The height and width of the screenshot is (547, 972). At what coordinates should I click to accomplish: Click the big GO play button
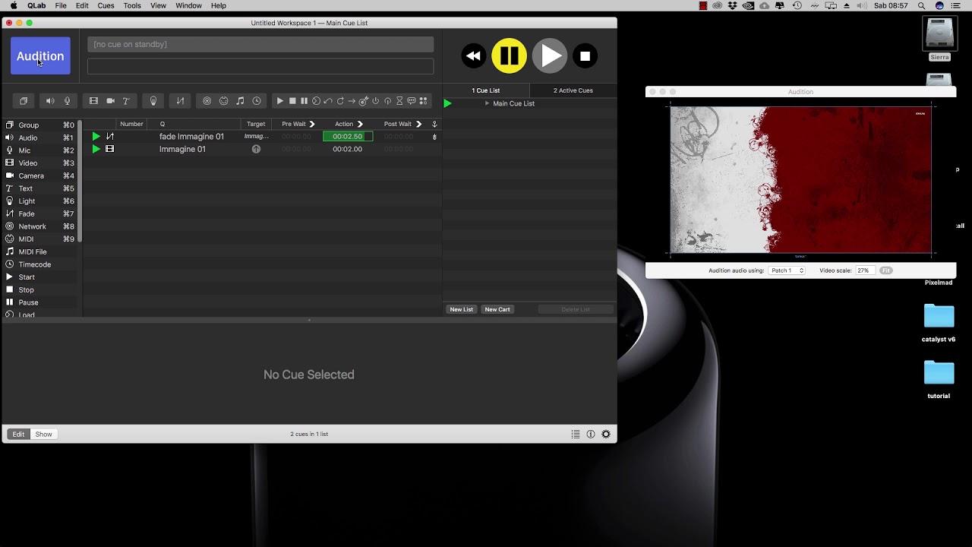tap(550, 55)
